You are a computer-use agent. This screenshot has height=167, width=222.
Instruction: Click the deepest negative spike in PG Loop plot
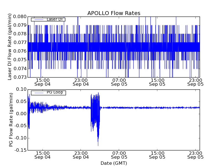click(98, 145)
